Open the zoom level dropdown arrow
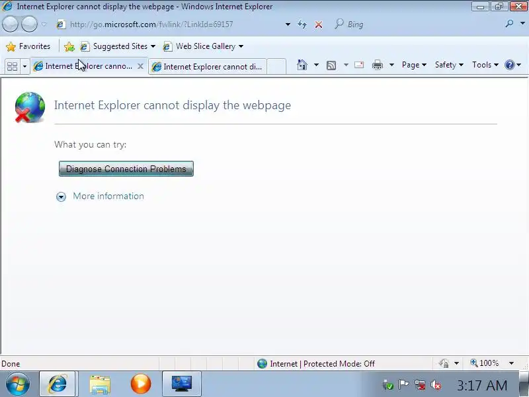Screen dimensions: 529x397 point(511,363)
